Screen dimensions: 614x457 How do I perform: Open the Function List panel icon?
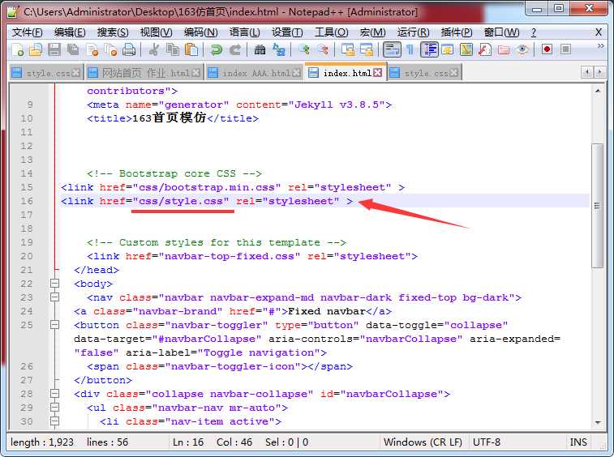click(485, 49)
